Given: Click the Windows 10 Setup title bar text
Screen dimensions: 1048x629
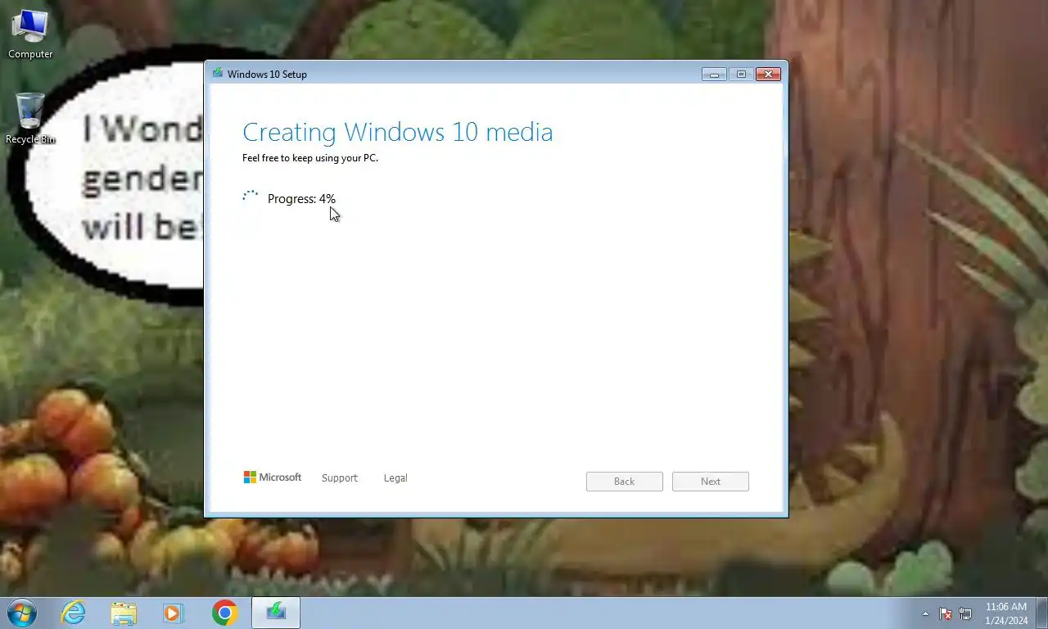Looking at the screenshot, I should tap(267, 74).
